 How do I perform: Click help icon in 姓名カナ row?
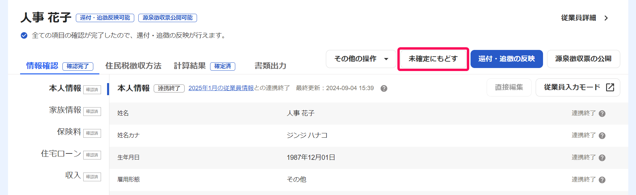pyautogui.click(x=602, y=136)
